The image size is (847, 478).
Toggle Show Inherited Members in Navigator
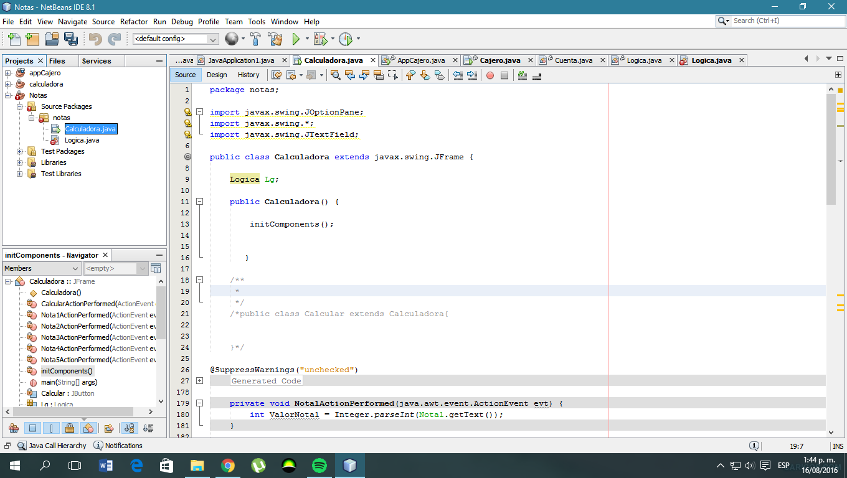click(14, 428)
